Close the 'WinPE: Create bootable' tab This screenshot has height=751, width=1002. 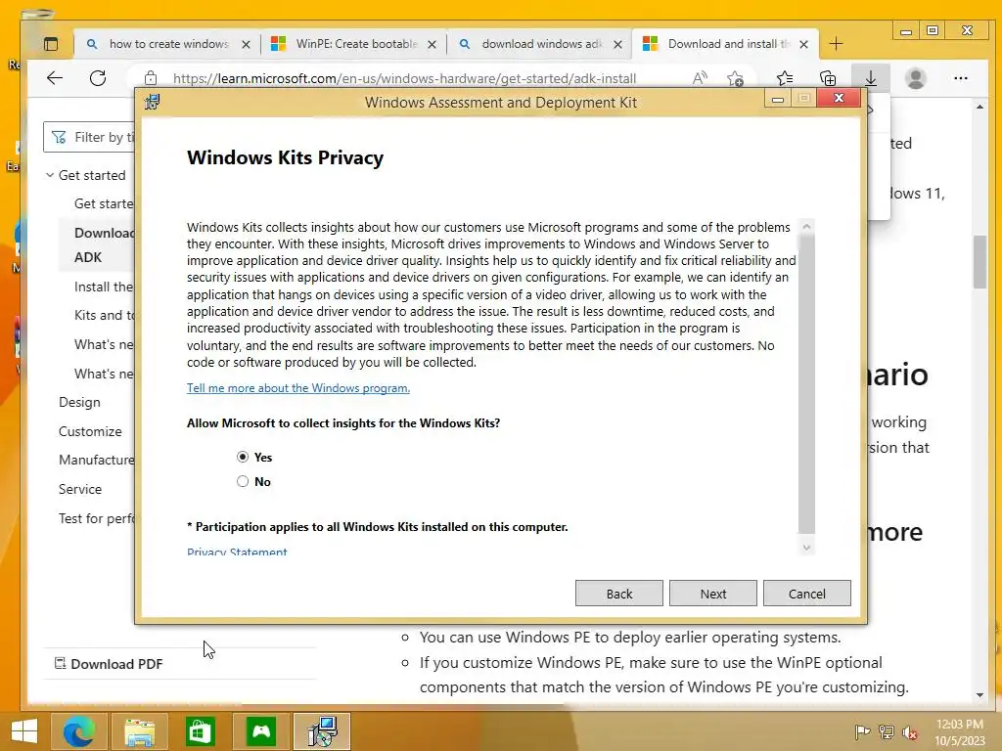pyautogui.click(x=432, y=44)
